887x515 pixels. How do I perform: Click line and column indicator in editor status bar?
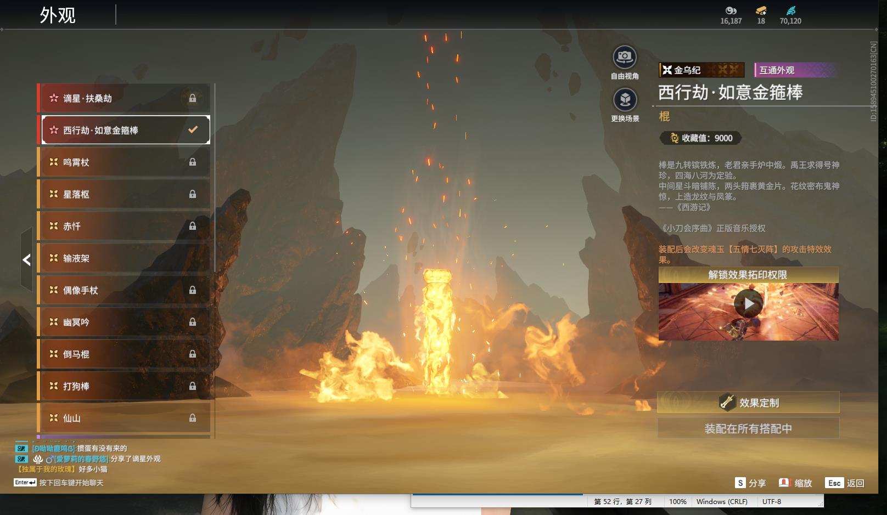623,501
